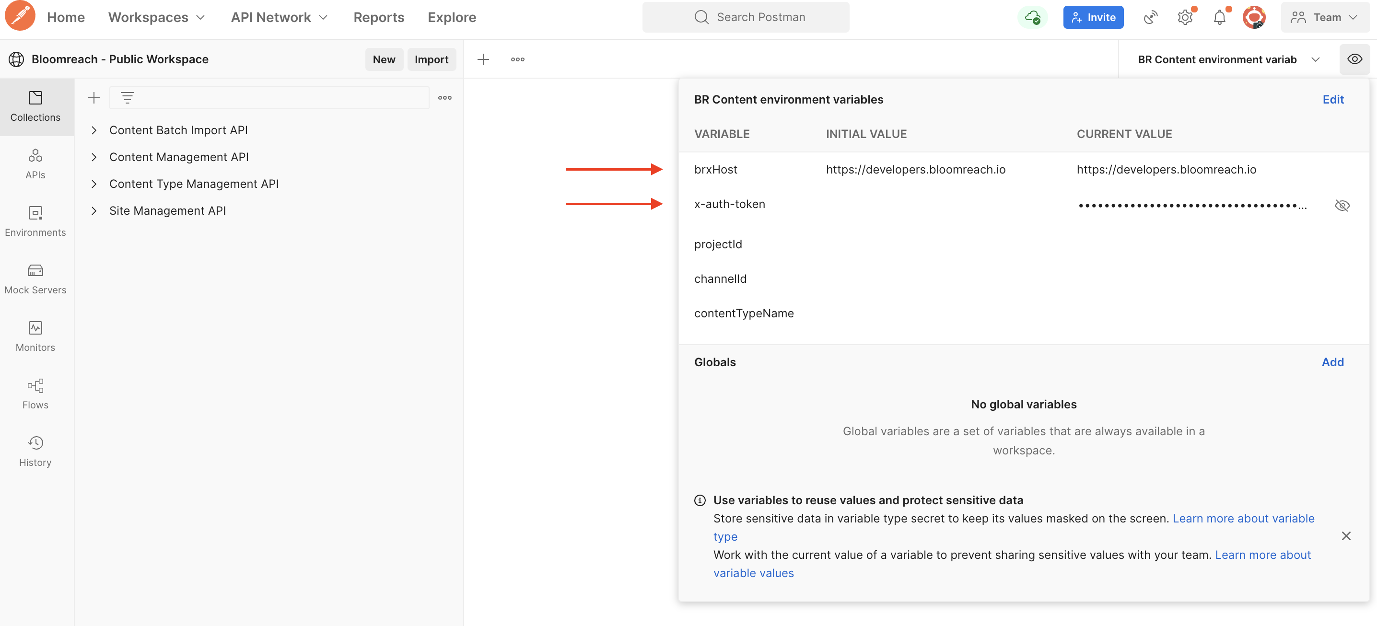This screenshot has width=1377, height=626.
Task: Go to the Reports tab
Action: (x=378, y=17)
